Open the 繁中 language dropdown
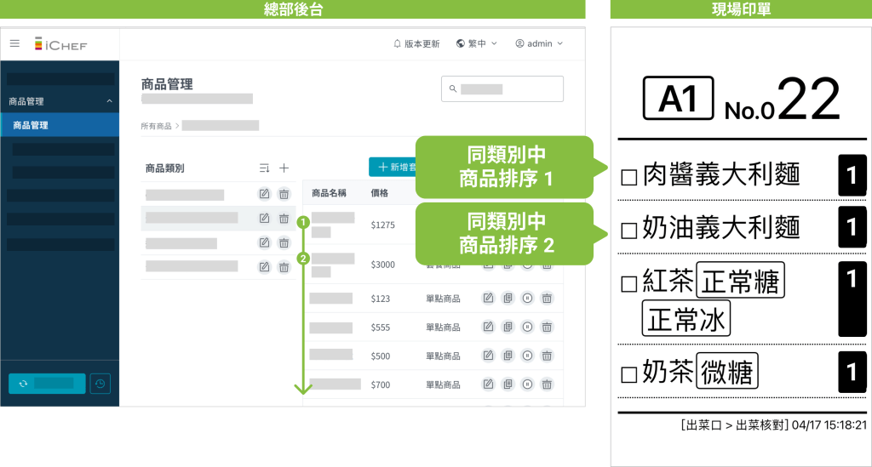 [477, 43]
